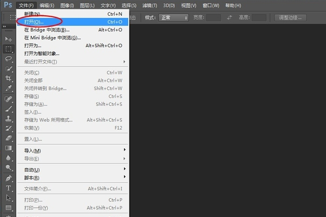Click the Photoshop Ps logo
Viewport: 326px width, 217px height.
tap(8, 4)
